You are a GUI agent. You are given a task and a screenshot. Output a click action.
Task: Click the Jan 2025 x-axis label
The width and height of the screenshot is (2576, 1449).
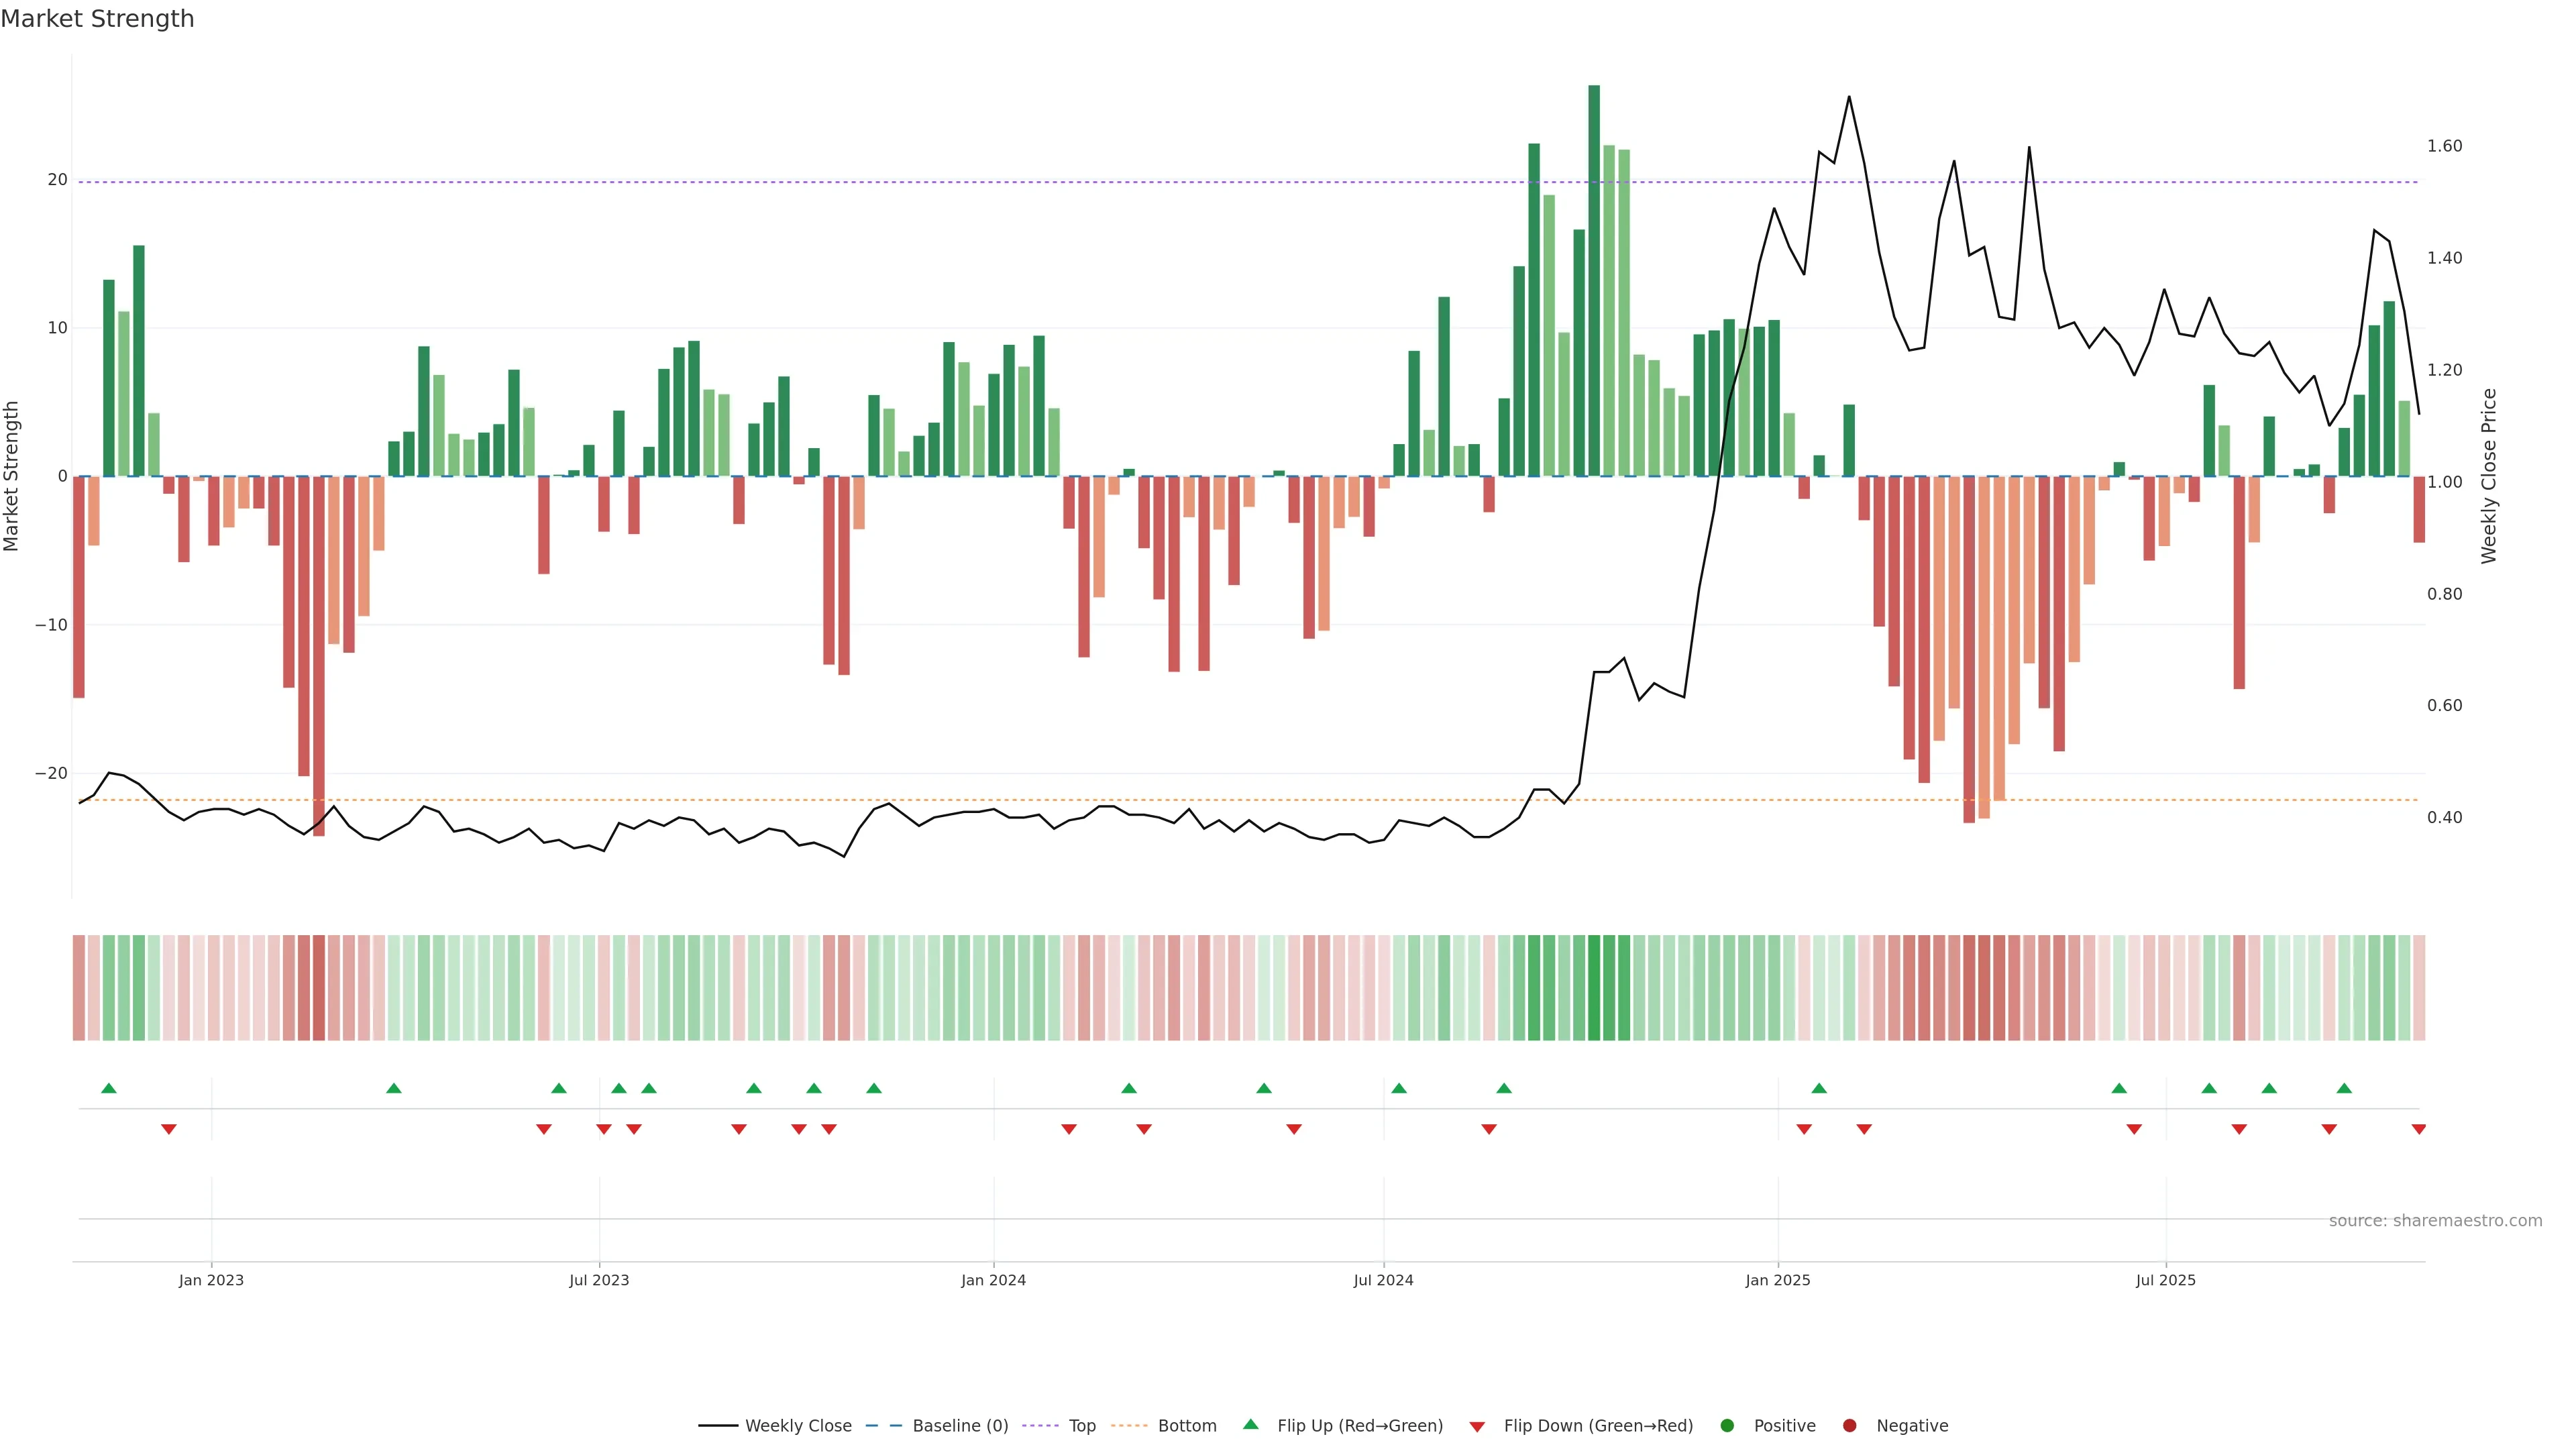click(x=1777, y=1280)
